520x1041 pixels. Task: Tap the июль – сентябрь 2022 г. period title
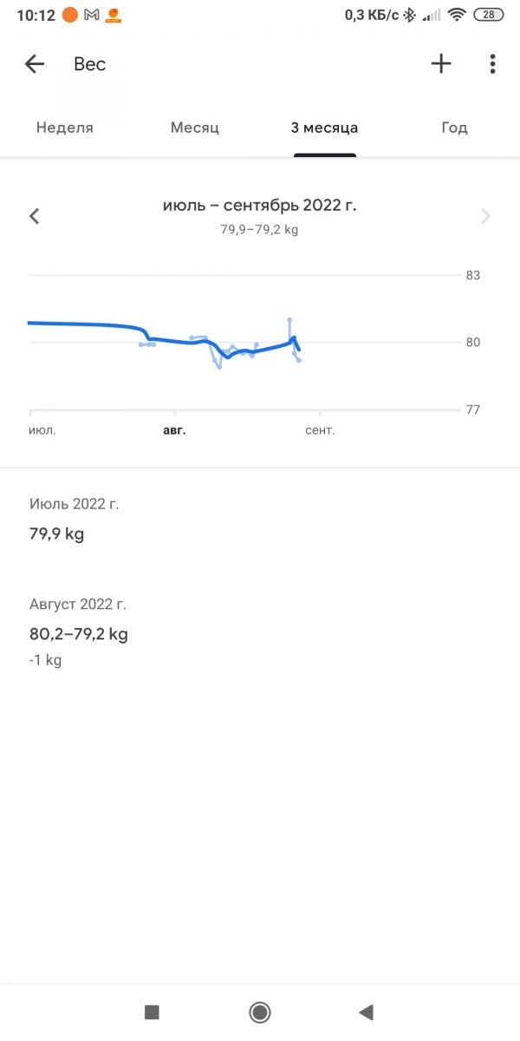(259, 206)
